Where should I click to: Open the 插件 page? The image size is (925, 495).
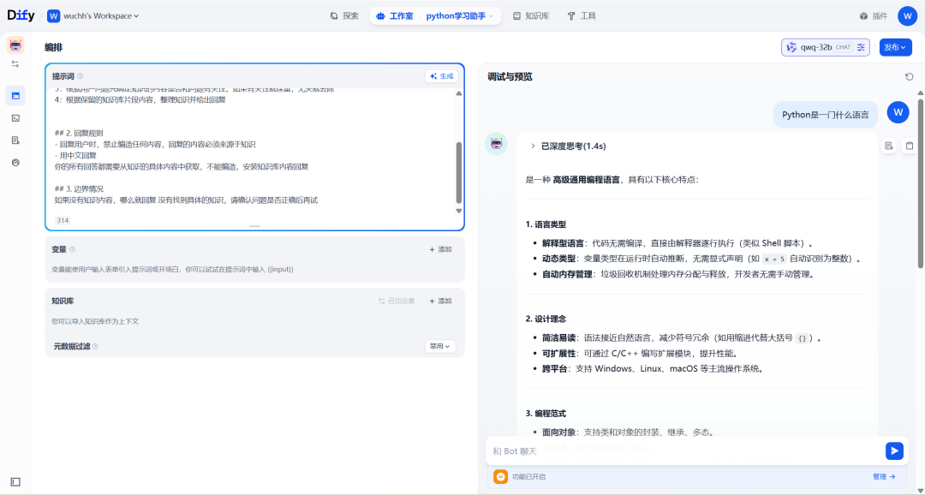pyautogui.click(x=874, y=16)
